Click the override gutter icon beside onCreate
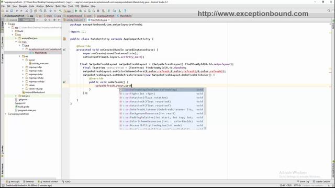Viewport: 335px width, 188px height. 64,50
